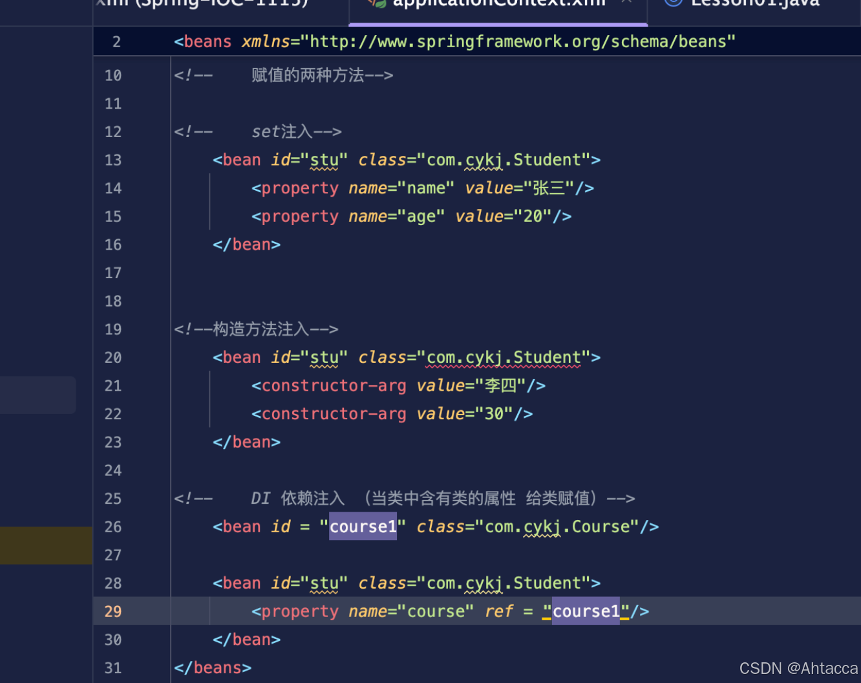Click property attribute name="name" on line 14

[401, 188]
